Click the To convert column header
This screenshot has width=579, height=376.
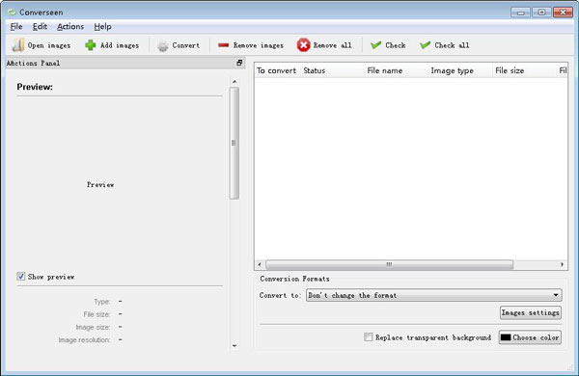[x=277, y=70]
